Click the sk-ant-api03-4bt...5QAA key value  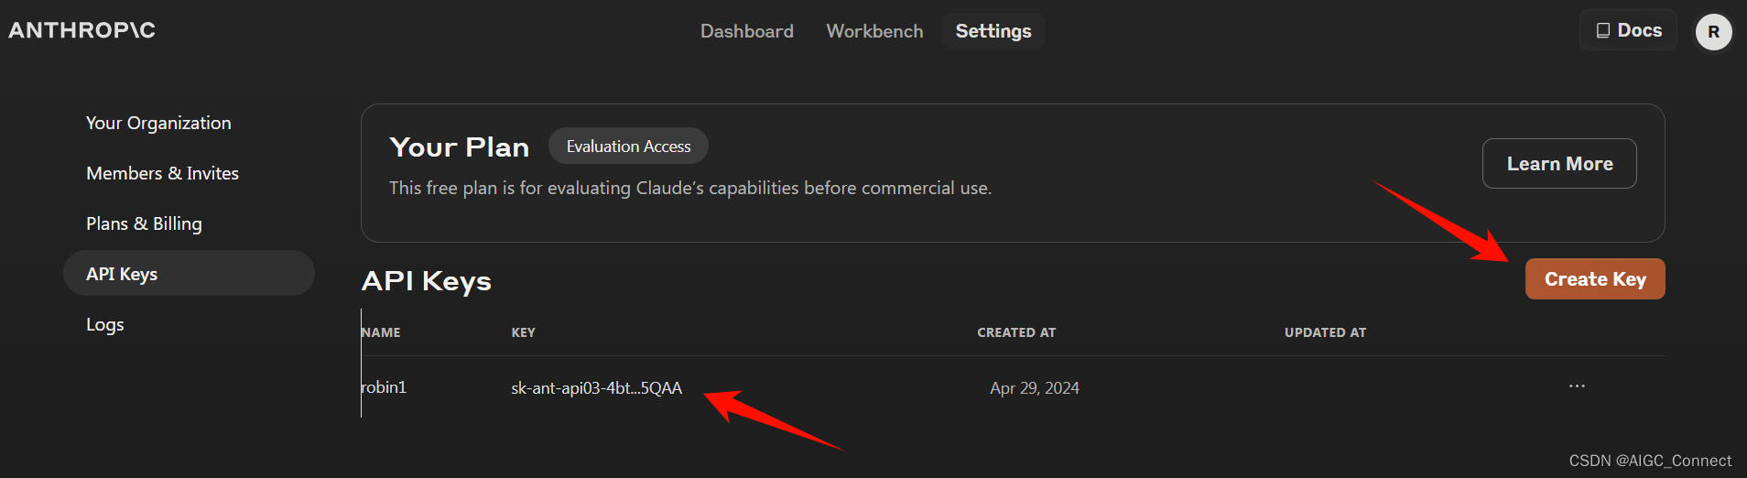pyautogui.click(x=596, y=388)
